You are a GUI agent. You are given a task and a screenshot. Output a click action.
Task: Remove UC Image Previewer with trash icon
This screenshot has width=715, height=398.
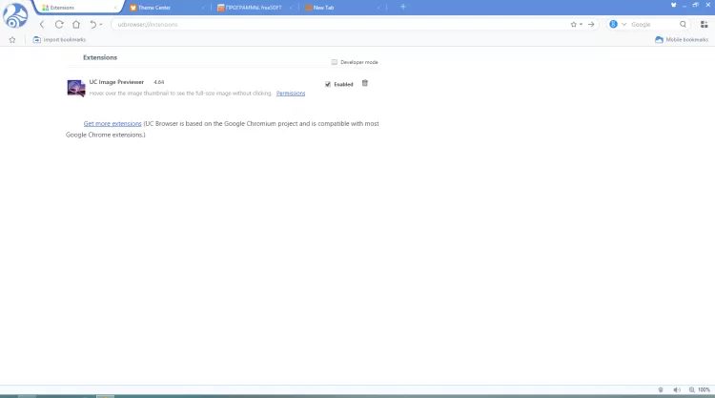[365, 83]
